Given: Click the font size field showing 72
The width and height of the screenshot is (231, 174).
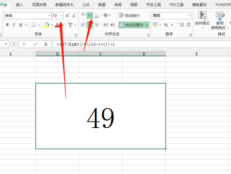Looking at the screenshot, I should click(56, 15).
